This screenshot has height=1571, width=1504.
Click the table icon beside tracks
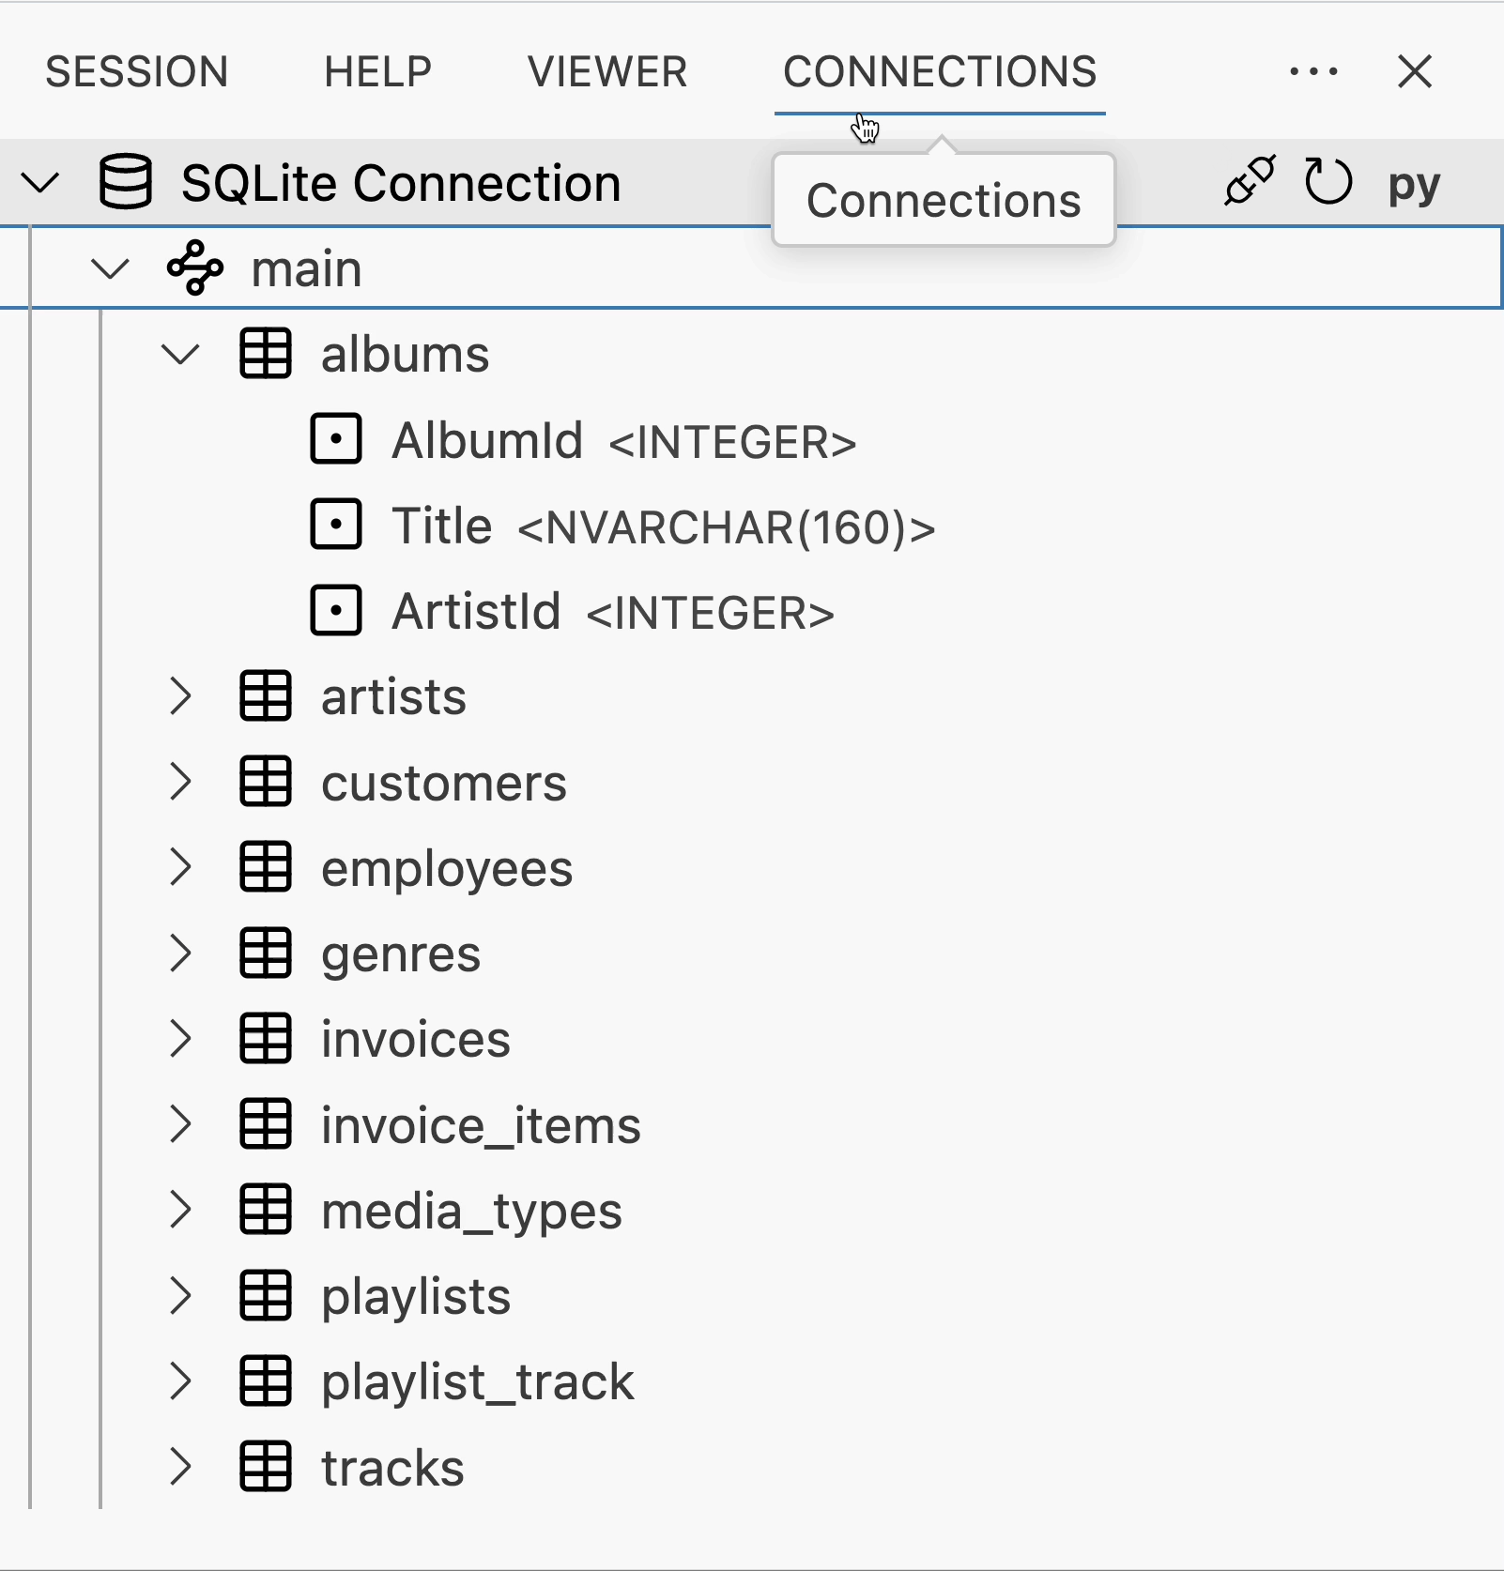[264, 1467]
